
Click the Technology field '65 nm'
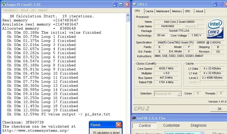161,35
